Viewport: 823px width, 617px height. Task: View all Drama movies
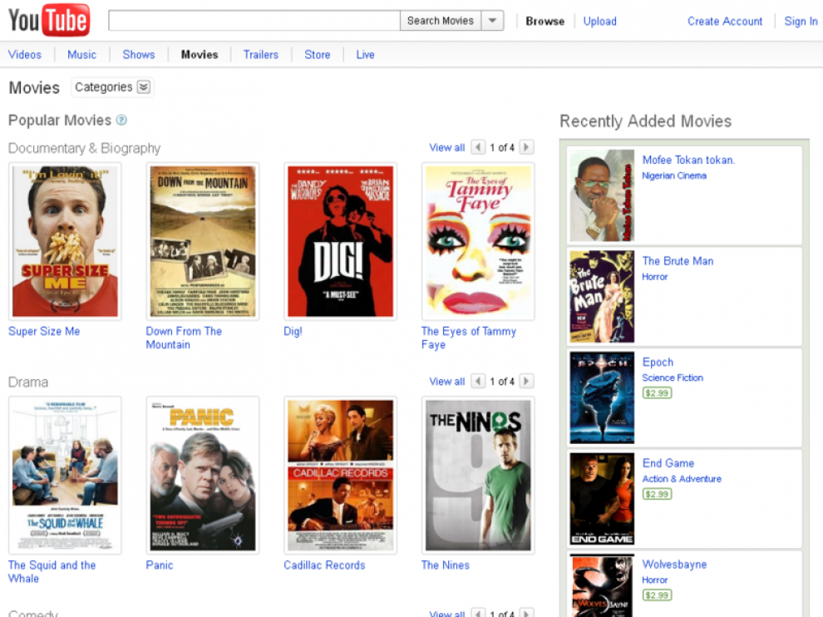[447, 381]
